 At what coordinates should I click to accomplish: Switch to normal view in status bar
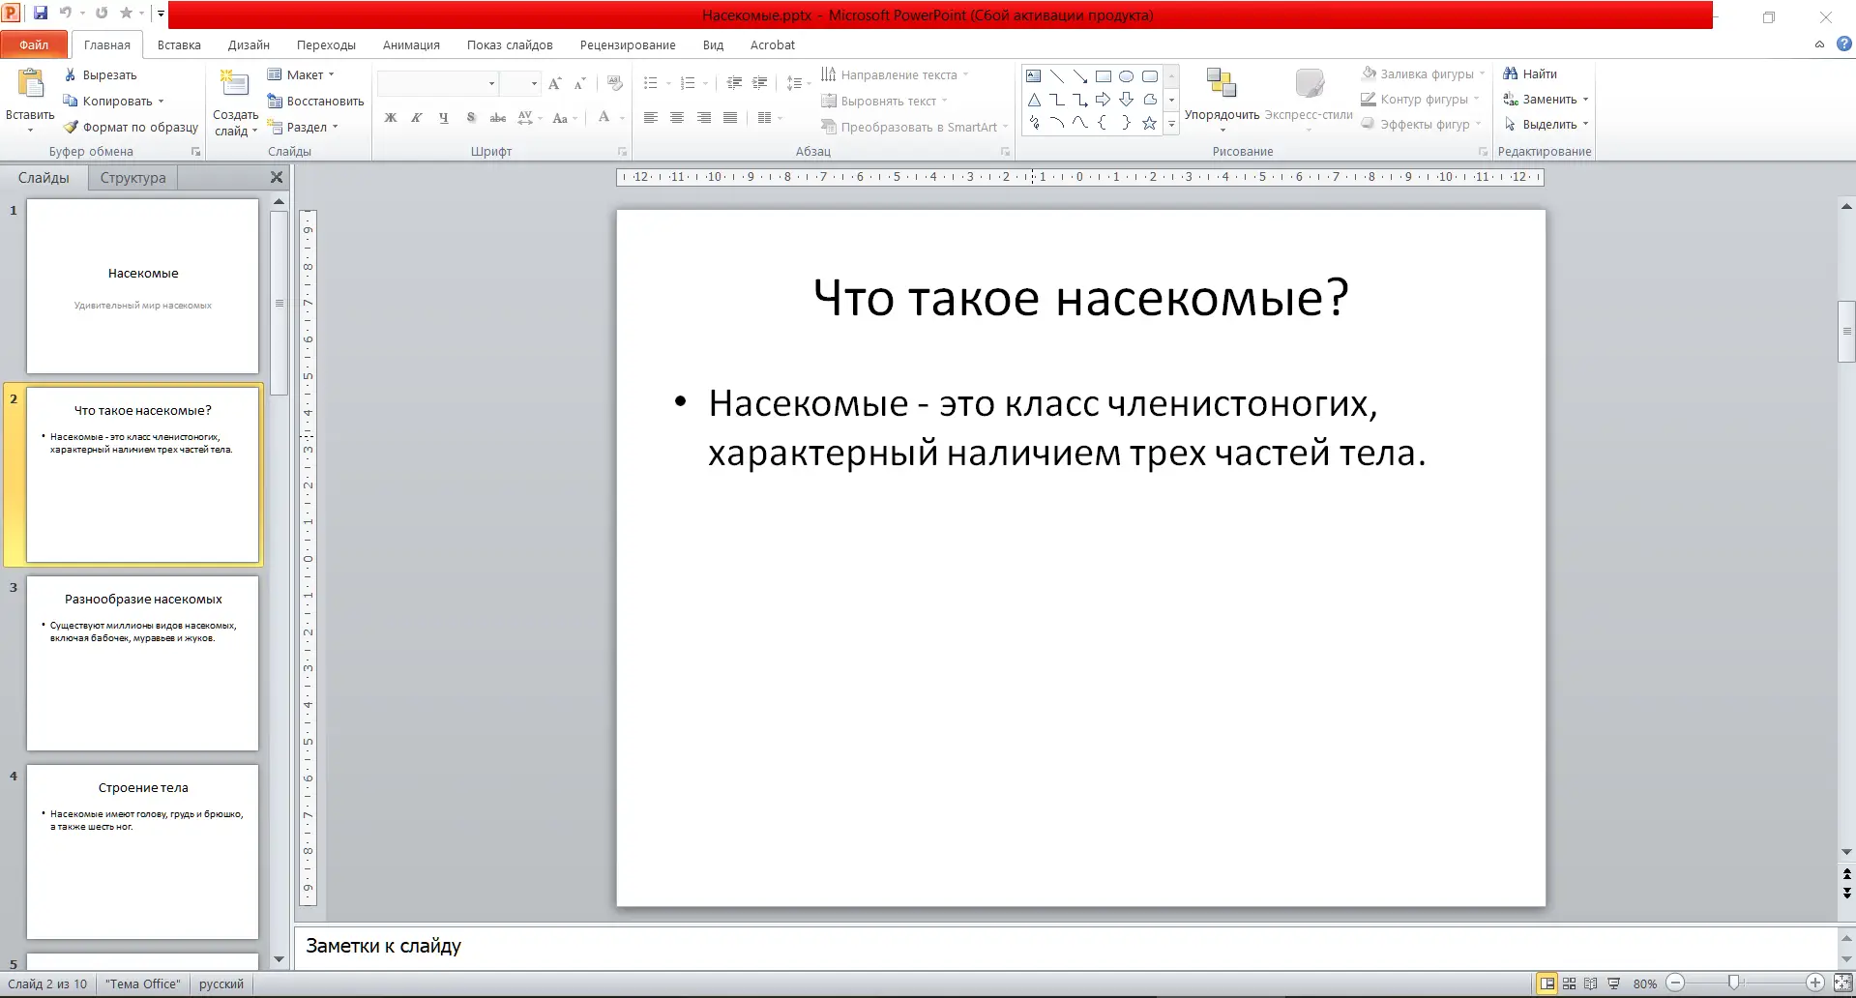click(x=1547, y=983)
